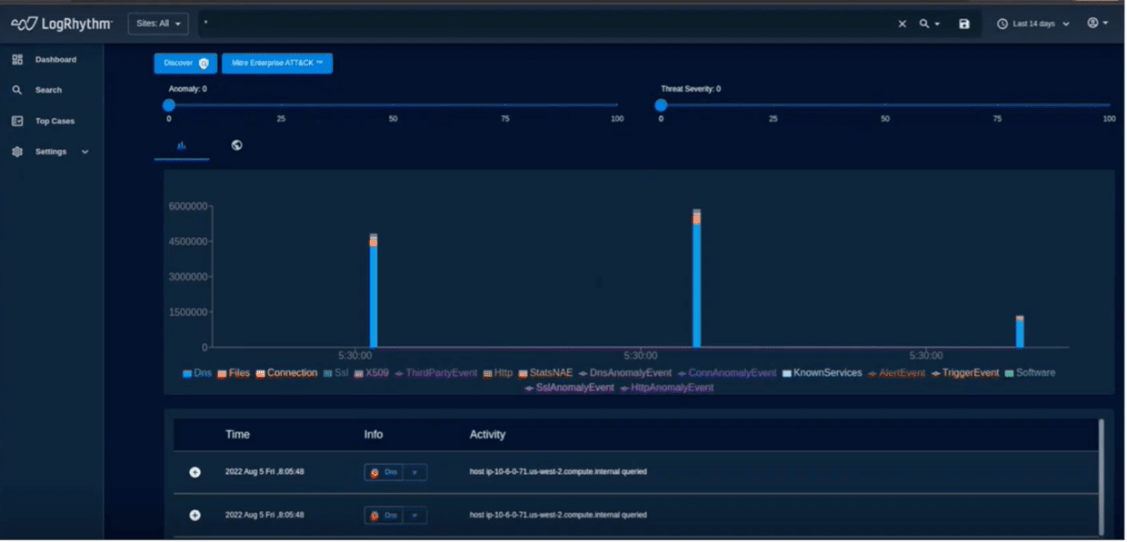Open the Dns tag dropdown in first row

pos(414,472)
